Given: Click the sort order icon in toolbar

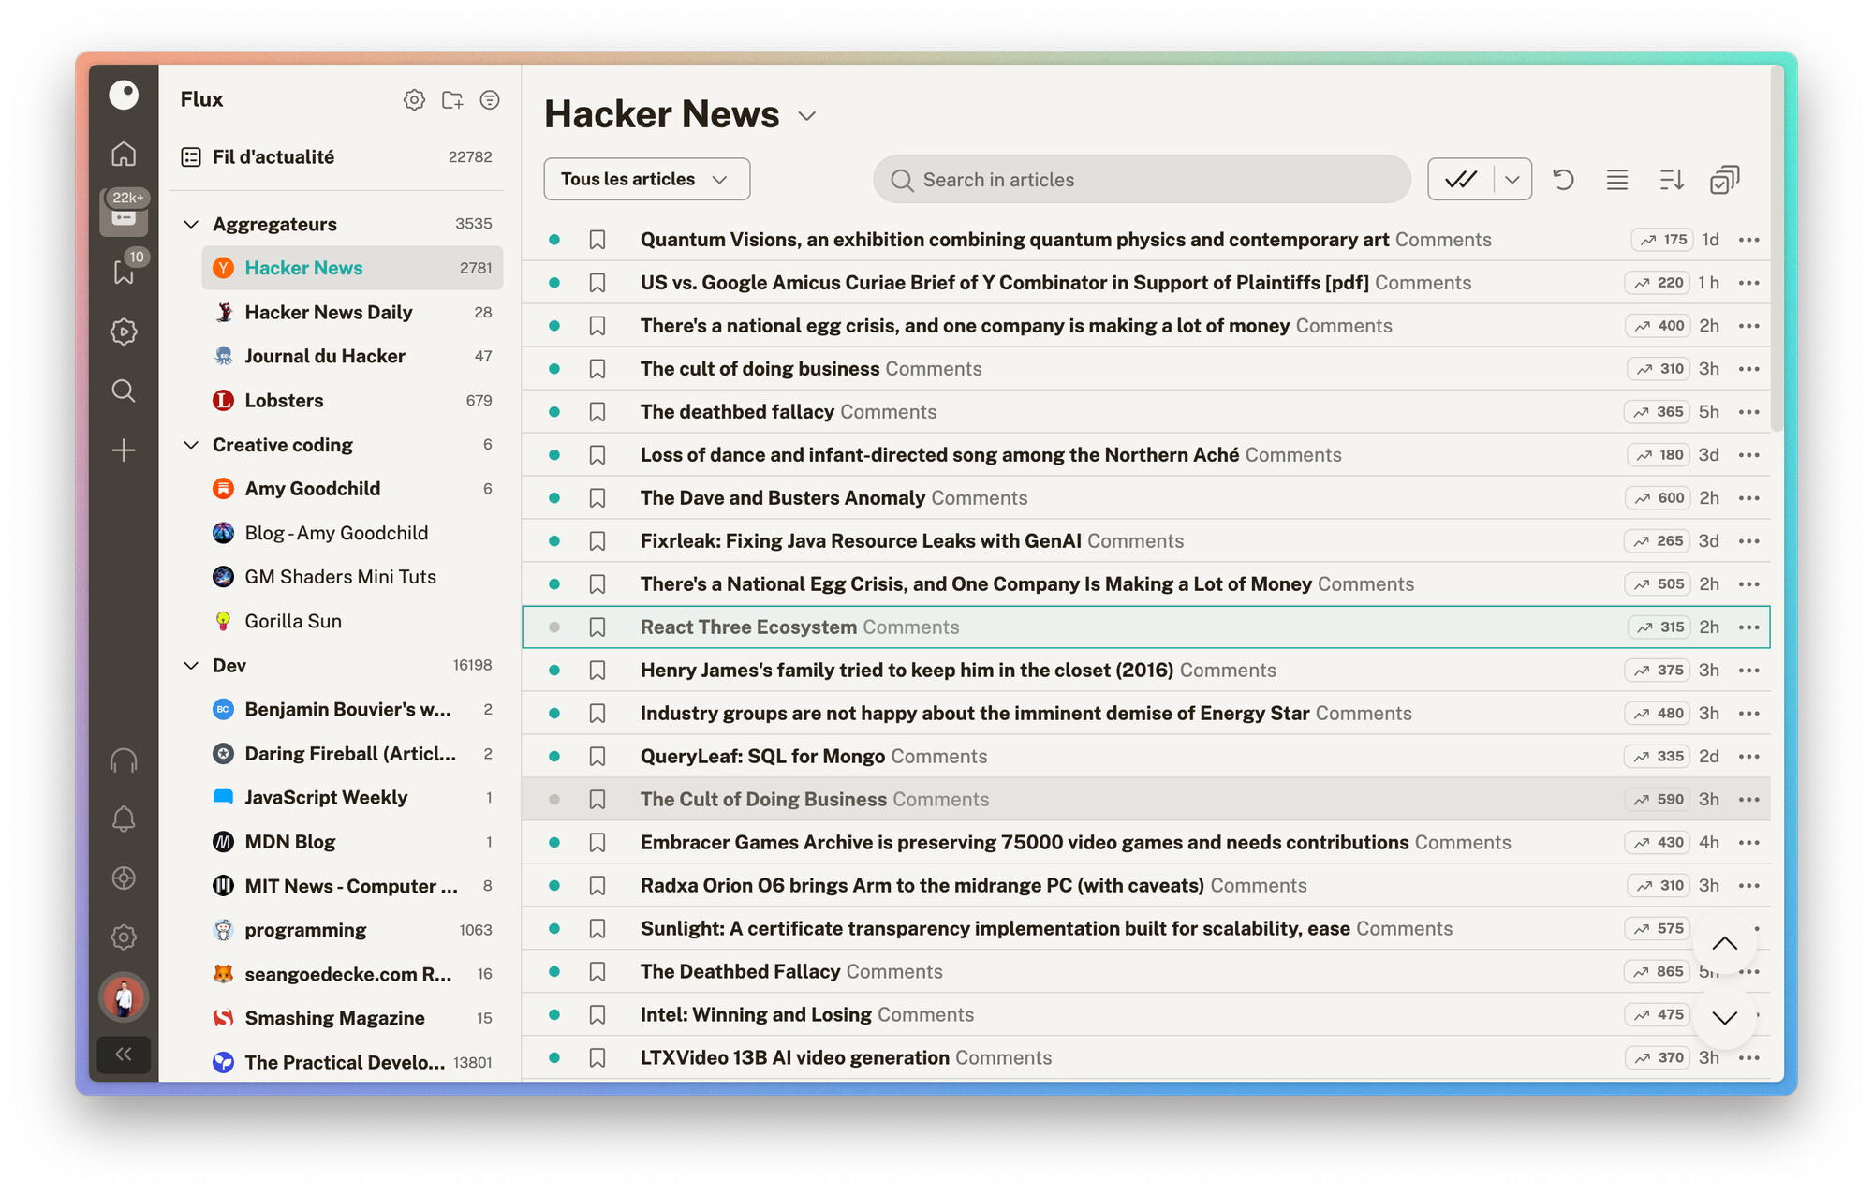Looking at the screenshot, I should [1672, 180].
